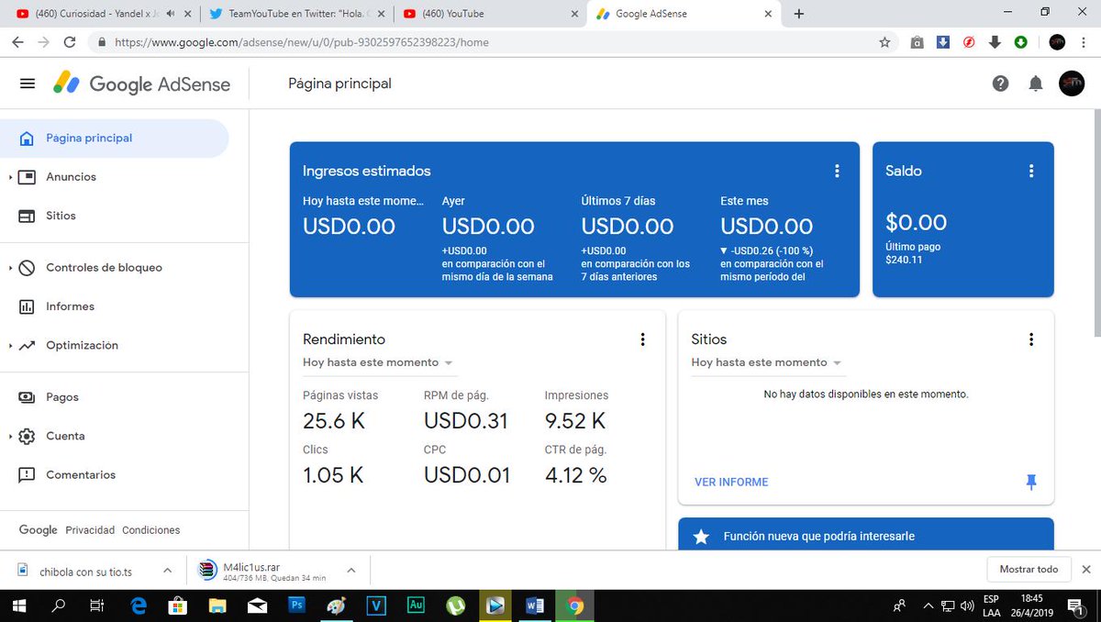Click the Google AdSense logo
Viewport: 1101px width, 622px height.
click(141, 83)
